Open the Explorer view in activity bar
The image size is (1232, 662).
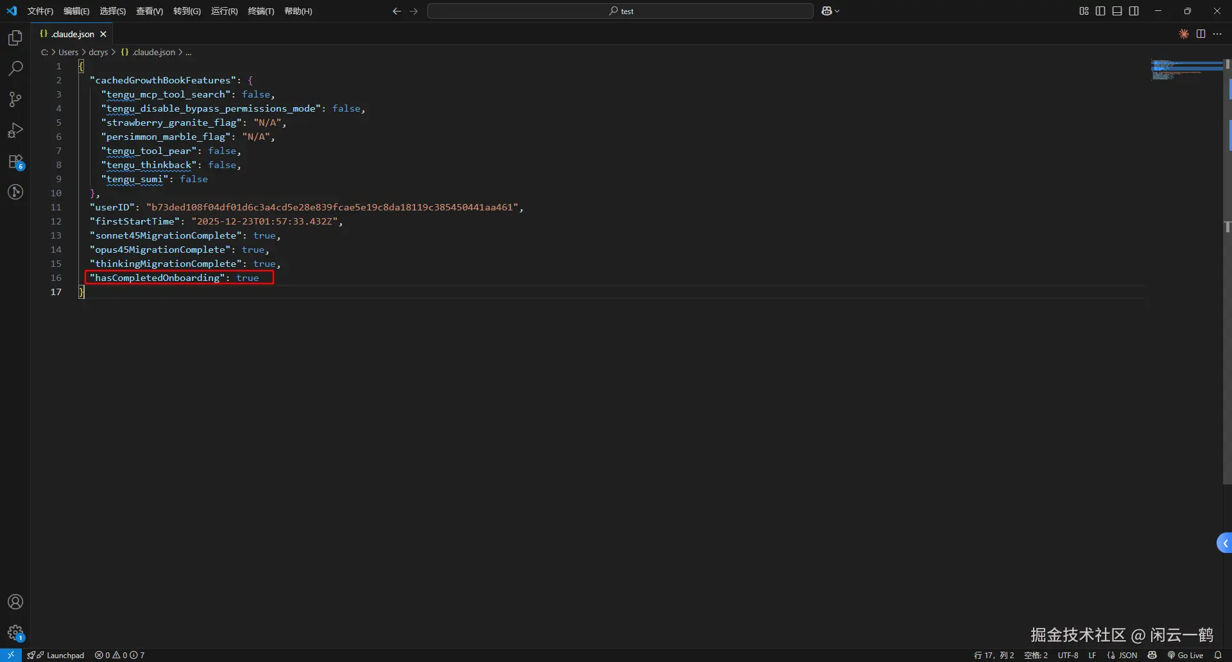point(15,38)
